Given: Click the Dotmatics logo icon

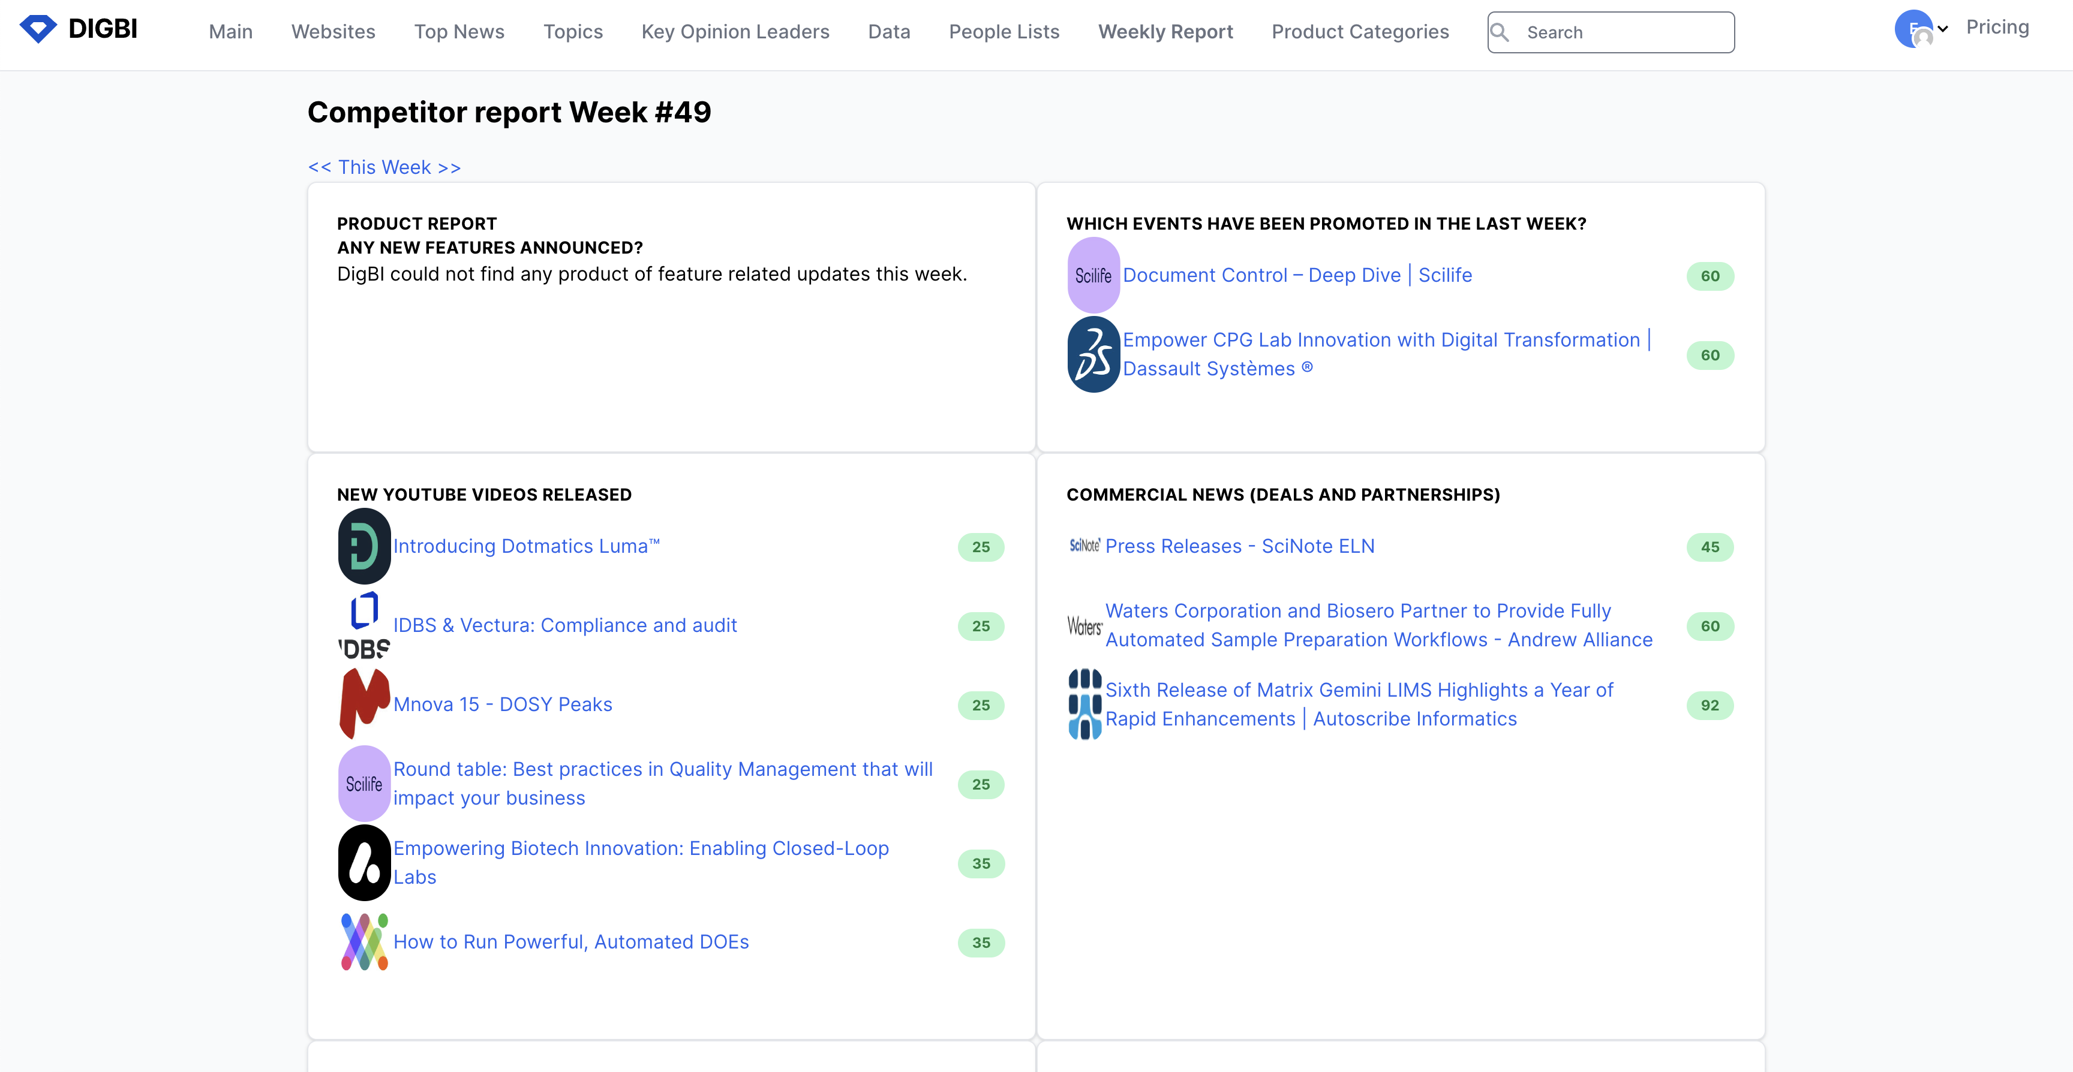Looking at the screenshot, I should point(365,546).
